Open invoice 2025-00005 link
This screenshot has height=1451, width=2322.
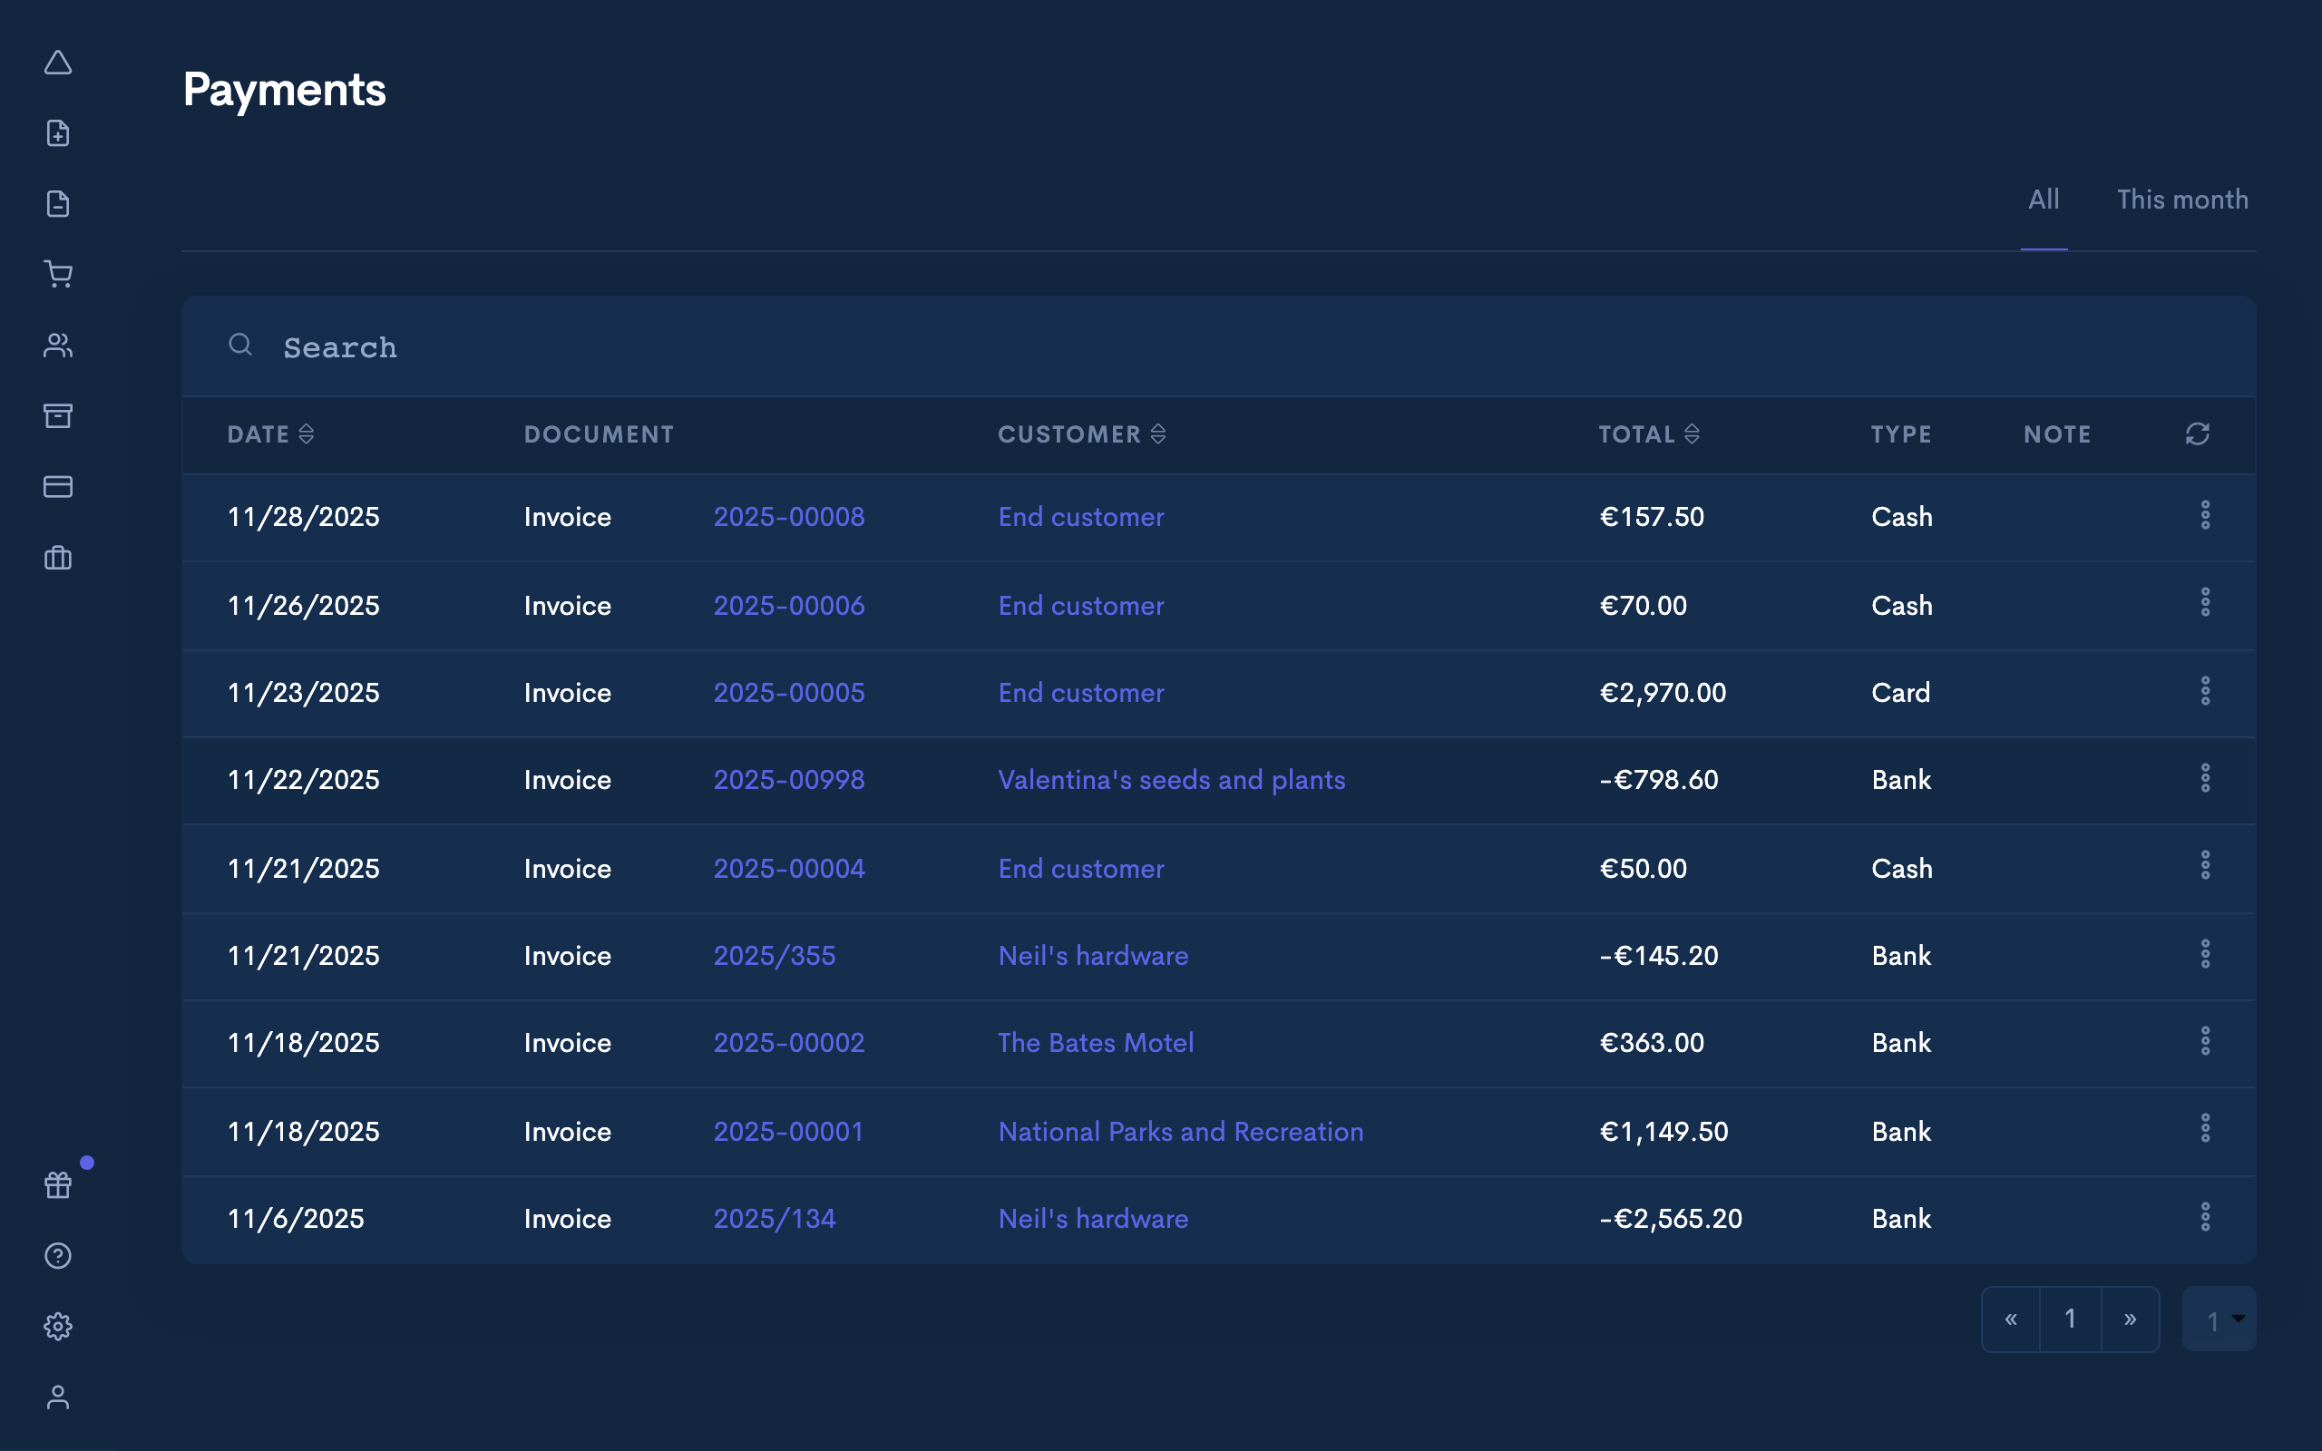pos(789,692)
